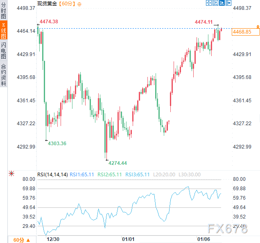Expand the 【60分】 period dropdown beside 现货黄金
The image size is (260, 243).
coord(67,4)
